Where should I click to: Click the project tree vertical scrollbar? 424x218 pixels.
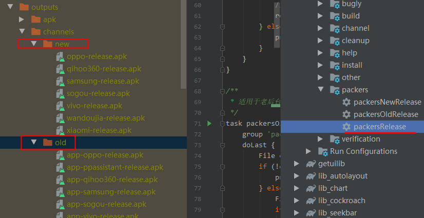pos(184,45)
